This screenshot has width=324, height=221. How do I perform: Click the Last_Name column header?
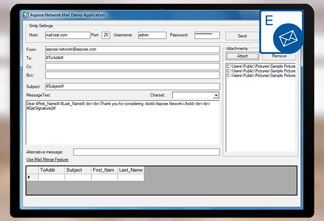(131, 170)
